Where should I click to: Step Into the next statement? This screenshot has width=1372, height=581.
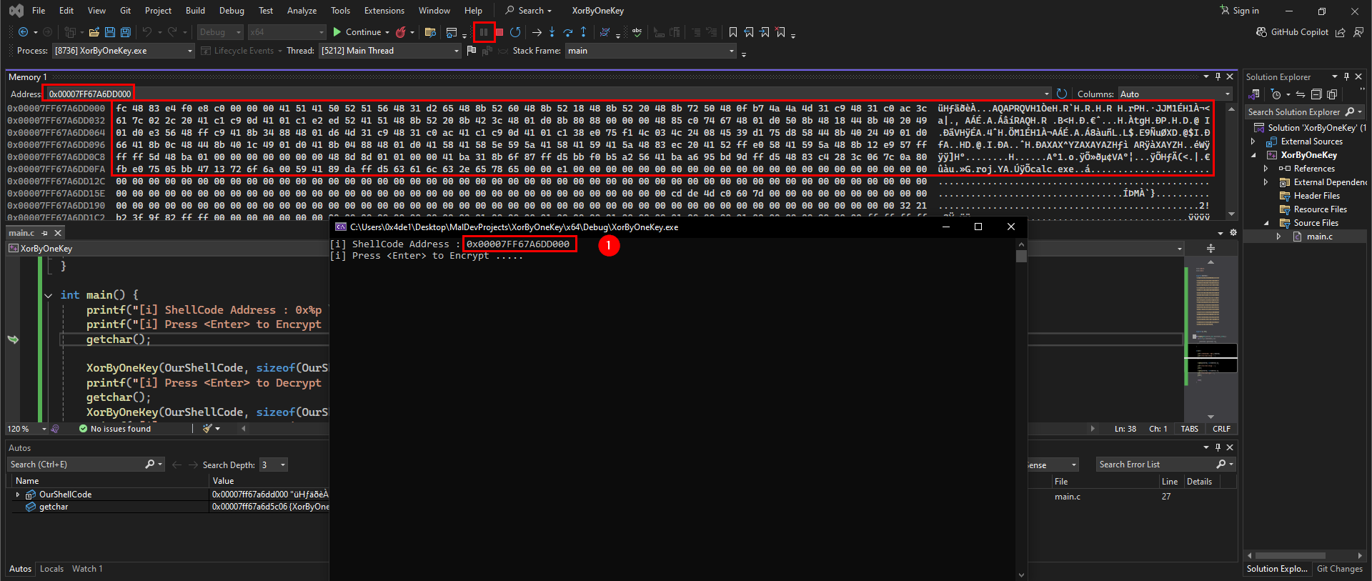tap(552, 32)
